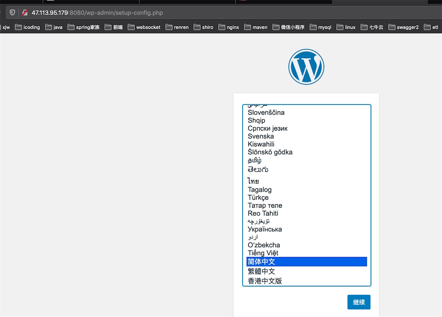Select 香港中文版 in the language list
Viewport: 442px width, 317px height.
point(307,281)
